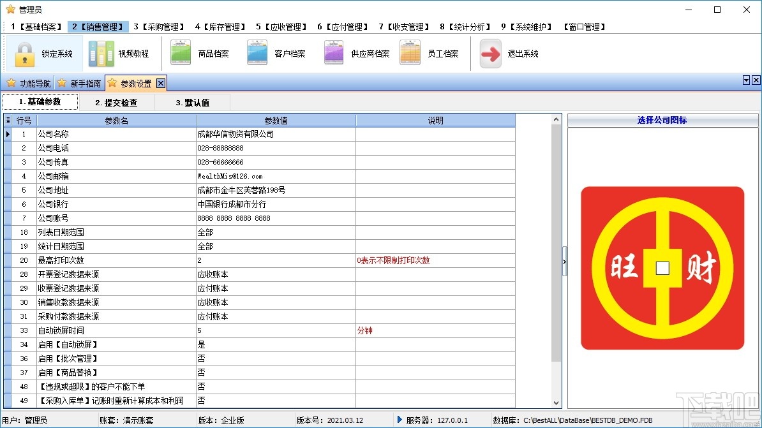
Task: Toggle 是 value for 启用【自动锁屏】
Action: [x=276, y=345]
